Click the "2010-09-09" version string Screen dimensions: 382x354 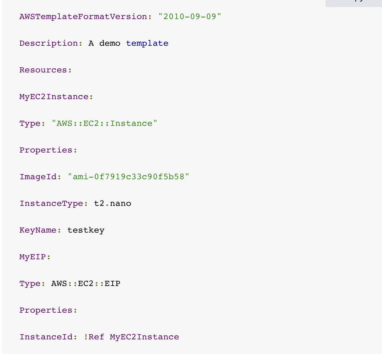click(189, 17)
